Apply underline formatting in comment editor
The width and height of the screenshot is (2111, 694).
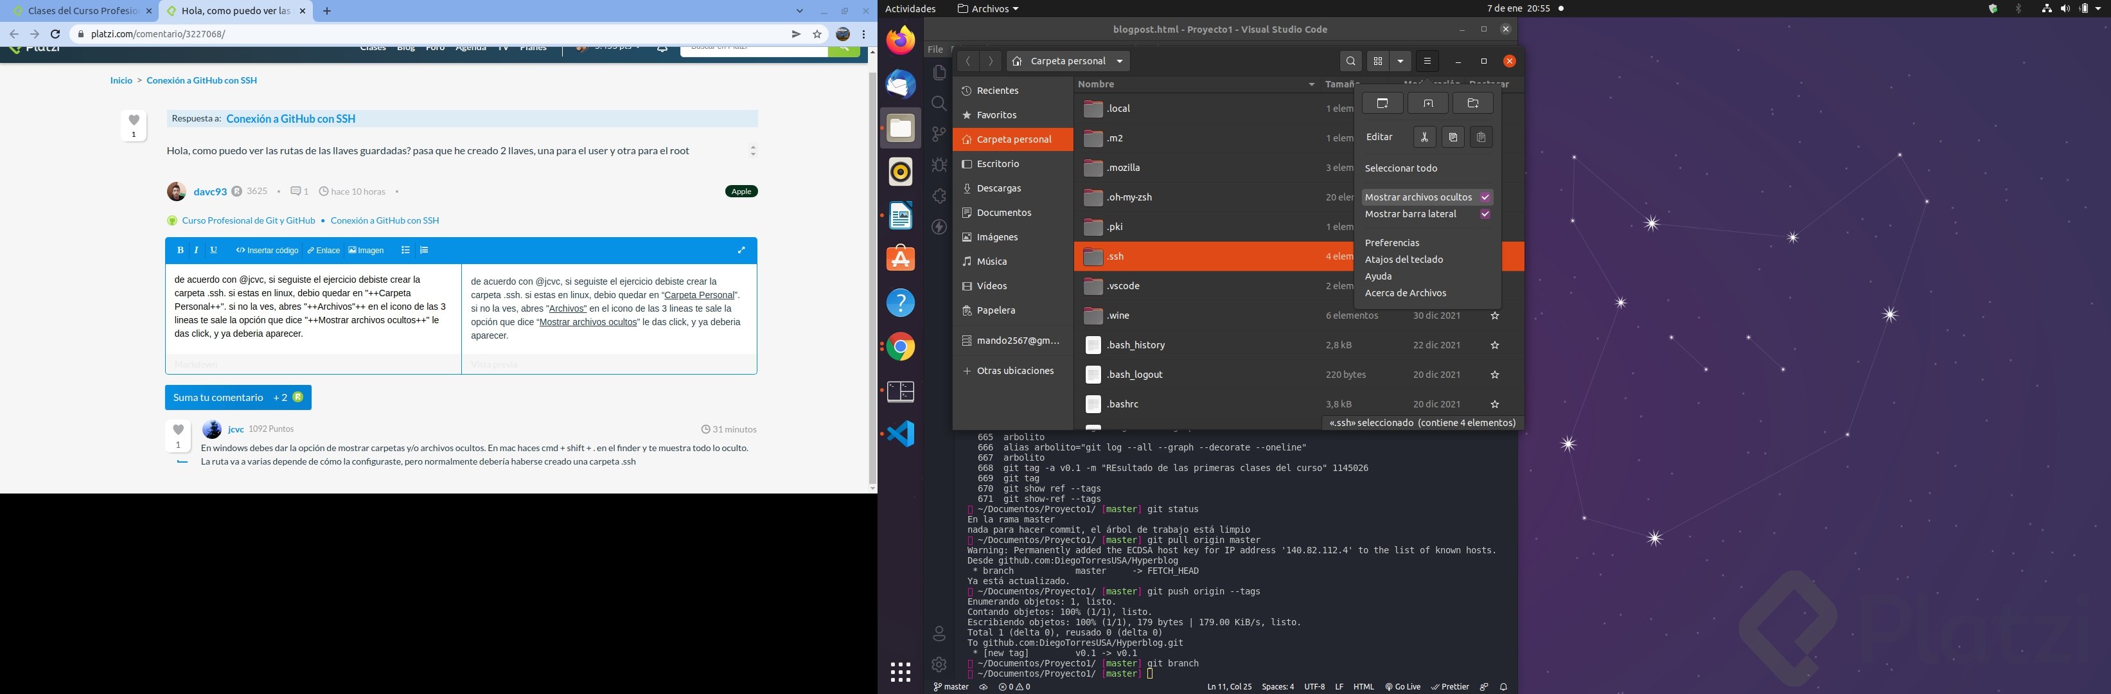(214, 250)
